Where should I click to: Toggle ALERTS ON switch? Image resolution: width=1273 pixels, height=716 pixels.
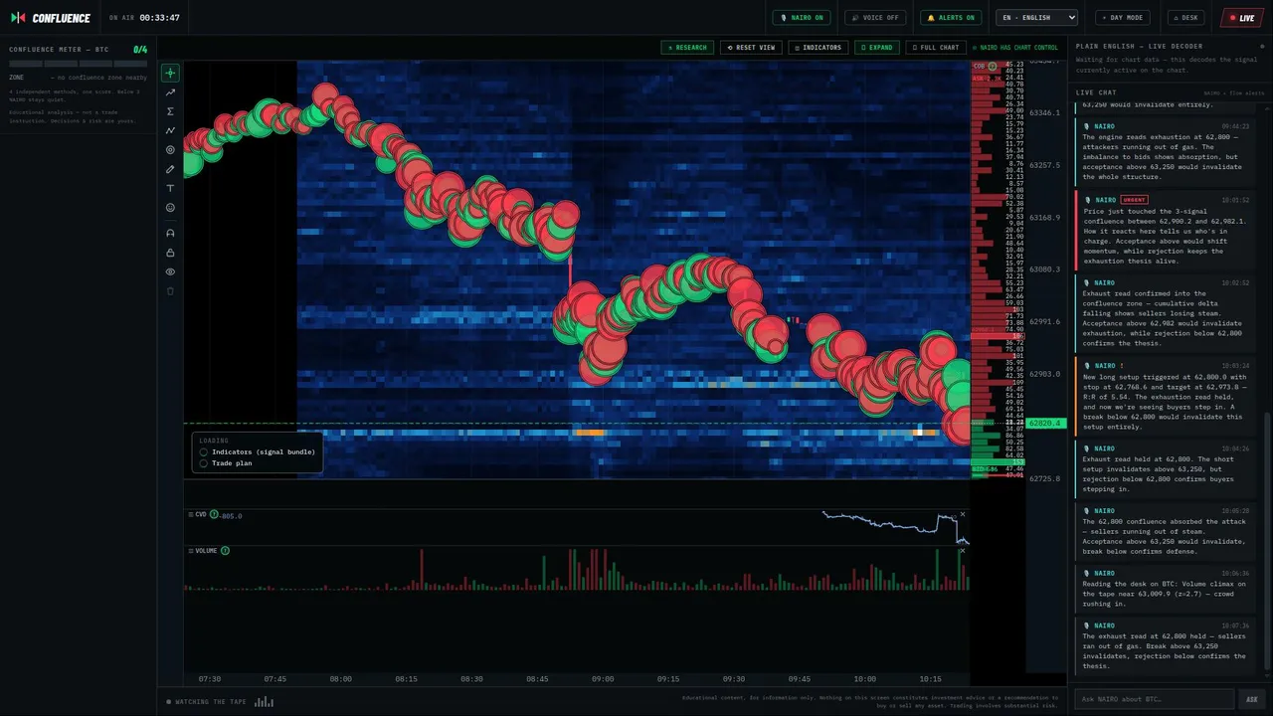pyautogui.click(x=951, y=17)
